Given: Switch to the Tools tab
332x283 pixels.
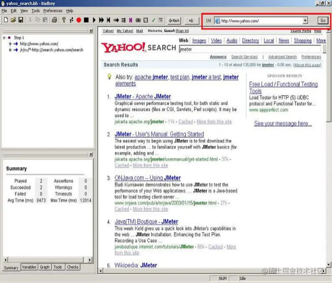Looking at the screenshot, I should click(58, 267).
